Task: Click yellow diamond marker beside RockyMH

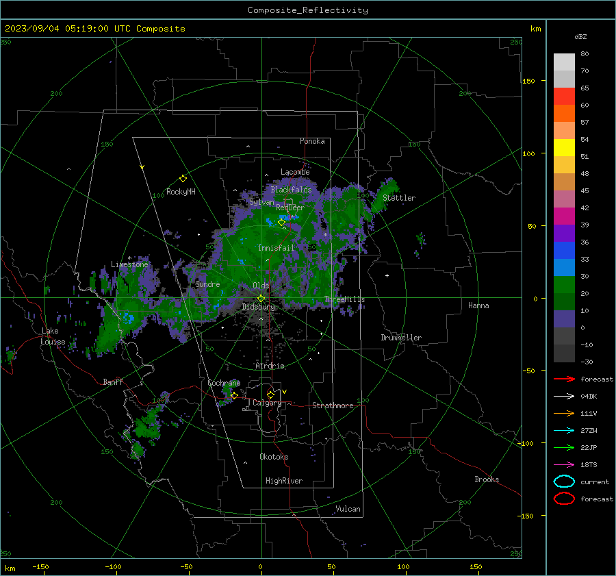Action: [x=183, y=179]
